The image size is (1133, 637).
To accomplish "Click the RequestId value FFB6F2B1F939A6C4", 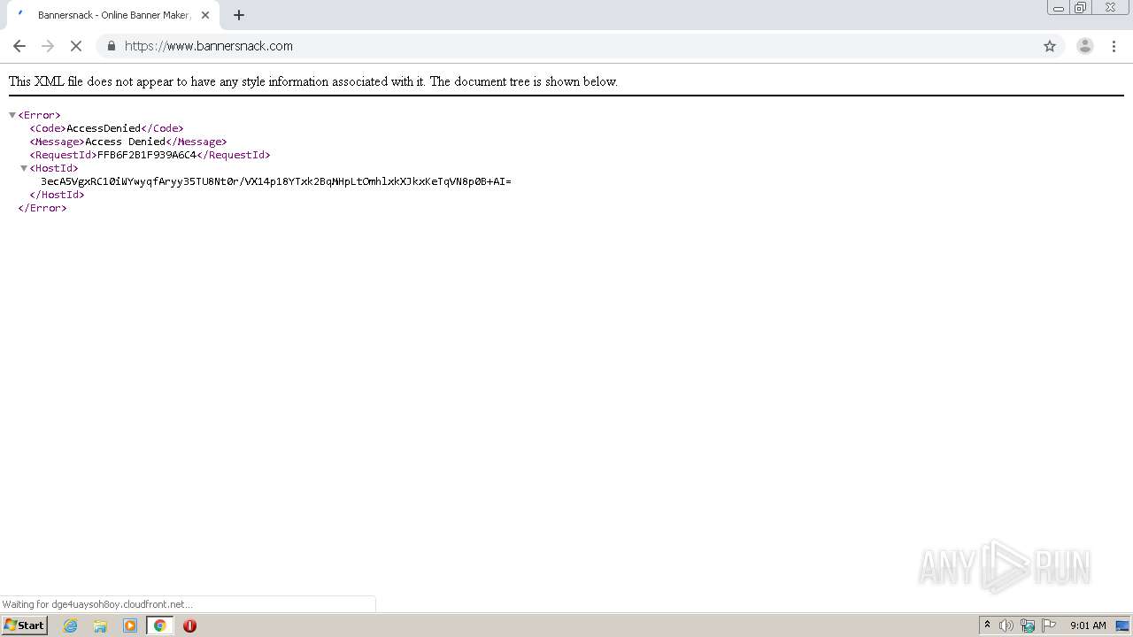I will (147, 155).
